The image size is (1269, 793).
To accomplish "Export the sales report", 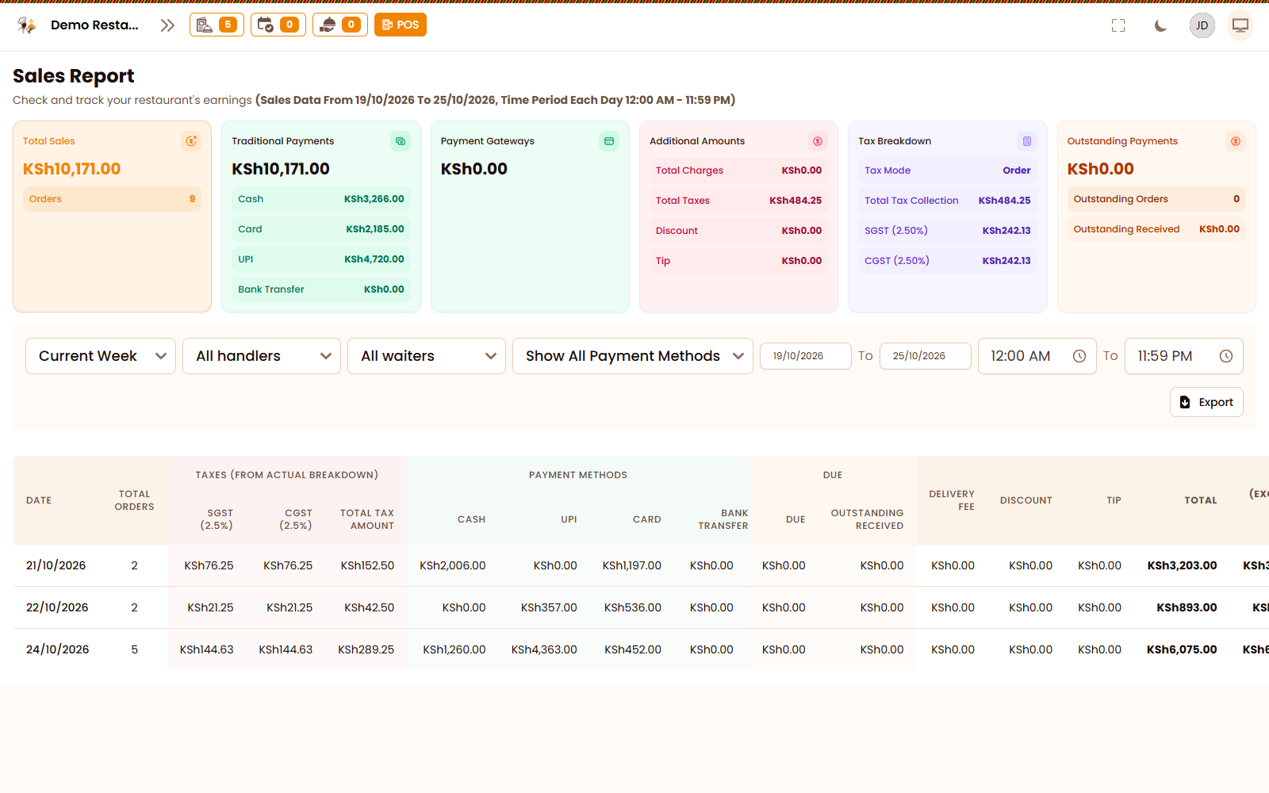I will (1206, 402).
